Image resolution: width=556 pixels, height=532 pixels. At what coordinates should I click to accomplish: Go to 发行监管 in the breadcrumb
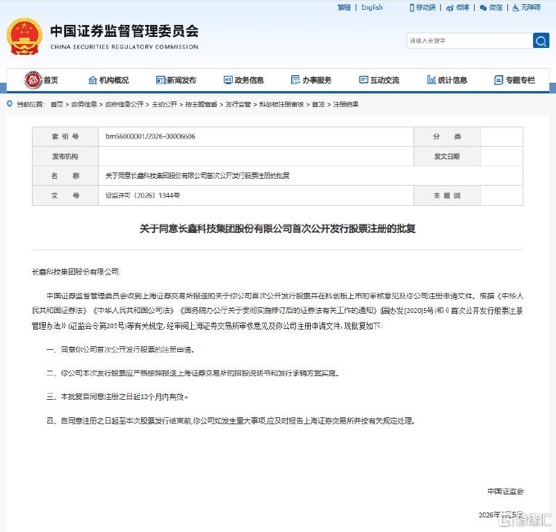click(238, 104)
